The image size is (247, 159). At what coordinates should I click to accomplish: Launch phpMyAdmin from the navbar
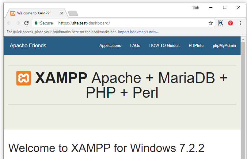click(224, 46)
